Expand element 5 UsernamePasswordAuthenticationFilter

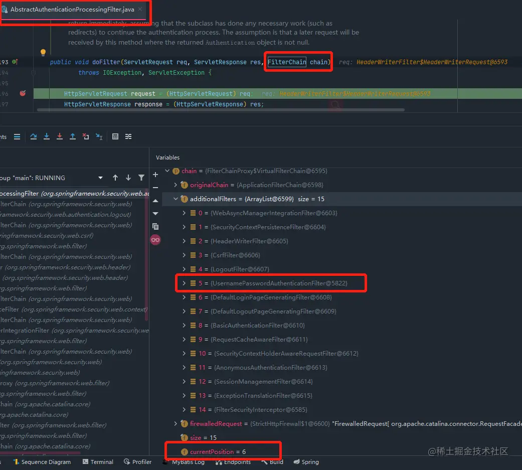pos(184,283)
